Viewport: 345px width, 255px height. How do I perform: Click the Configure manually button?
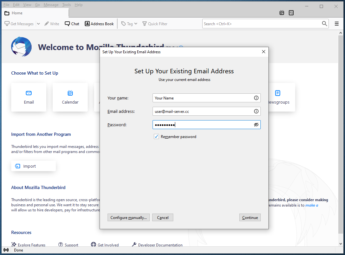(128, 218)
